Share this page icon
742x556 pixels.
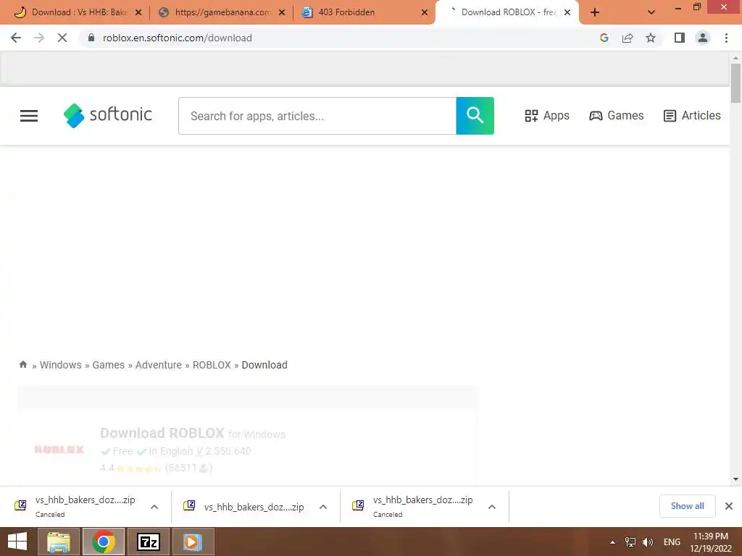(628, 38)
